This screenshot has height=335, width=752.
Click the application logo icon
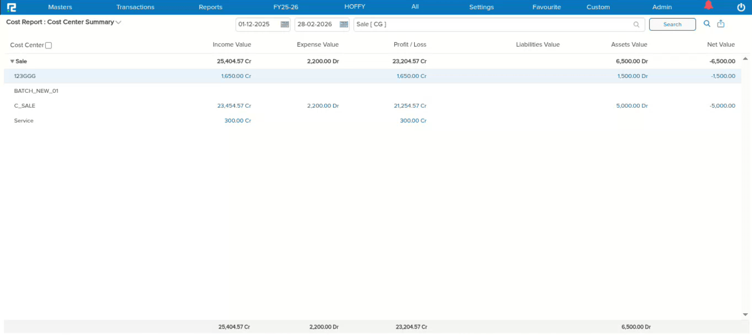(12, 7)
